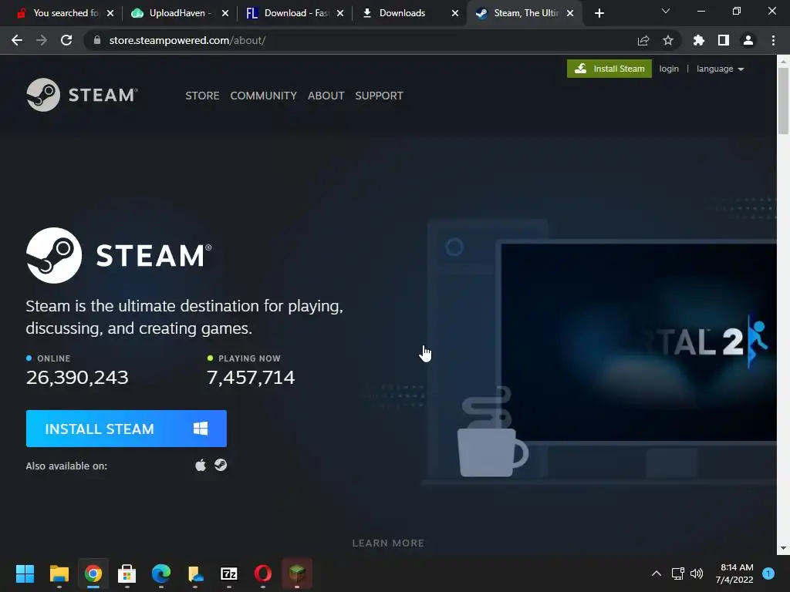Click the page vertical scrollbar thumb
Image resolution: width=790 pixels, height=592 pixels.
click(783, 101)
